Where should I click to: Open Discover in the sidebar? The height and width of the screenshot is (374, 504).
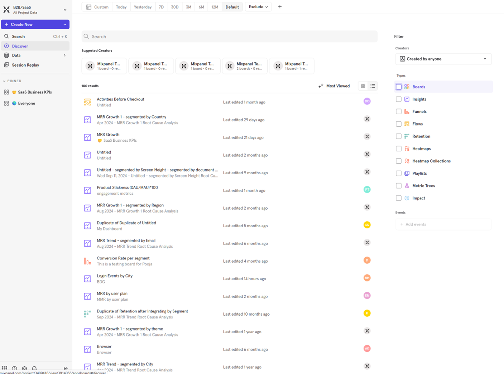[35, 46]
